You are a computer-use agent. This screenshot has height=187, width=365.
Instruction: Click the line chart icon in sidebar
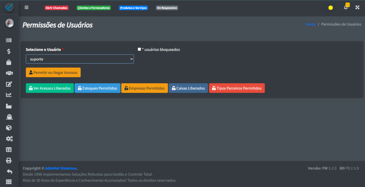pos(9,95)
